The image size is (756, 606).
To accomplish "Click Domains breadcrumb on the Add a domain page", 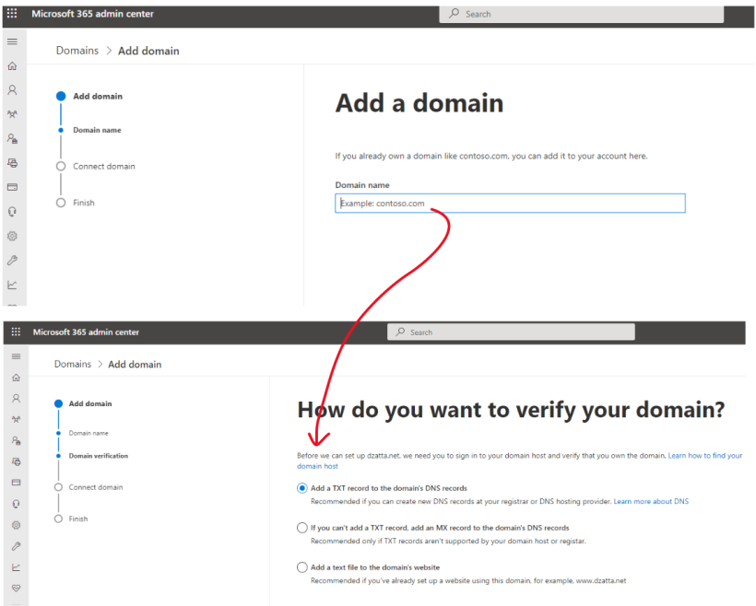I will pyautogui.click(x=77, y=51).
